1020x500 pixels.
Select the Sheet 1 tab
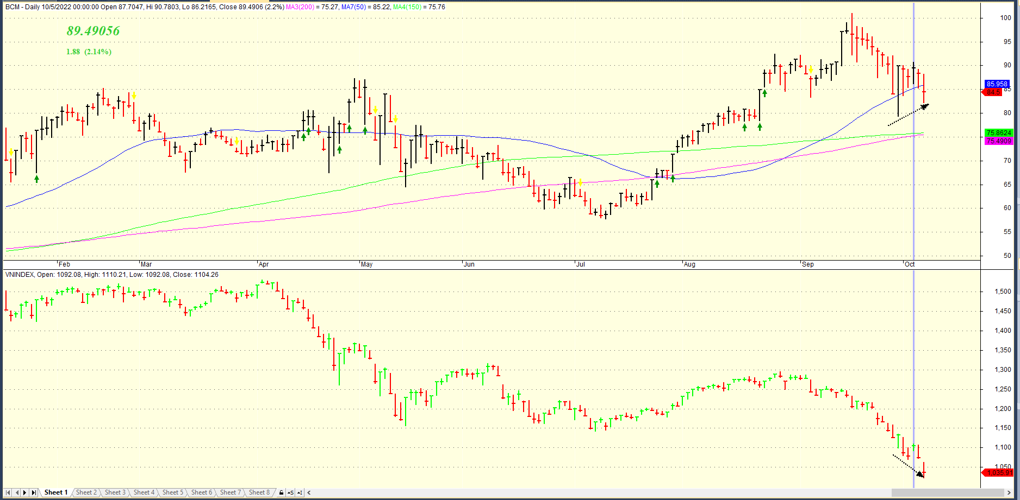coord(55,492)
